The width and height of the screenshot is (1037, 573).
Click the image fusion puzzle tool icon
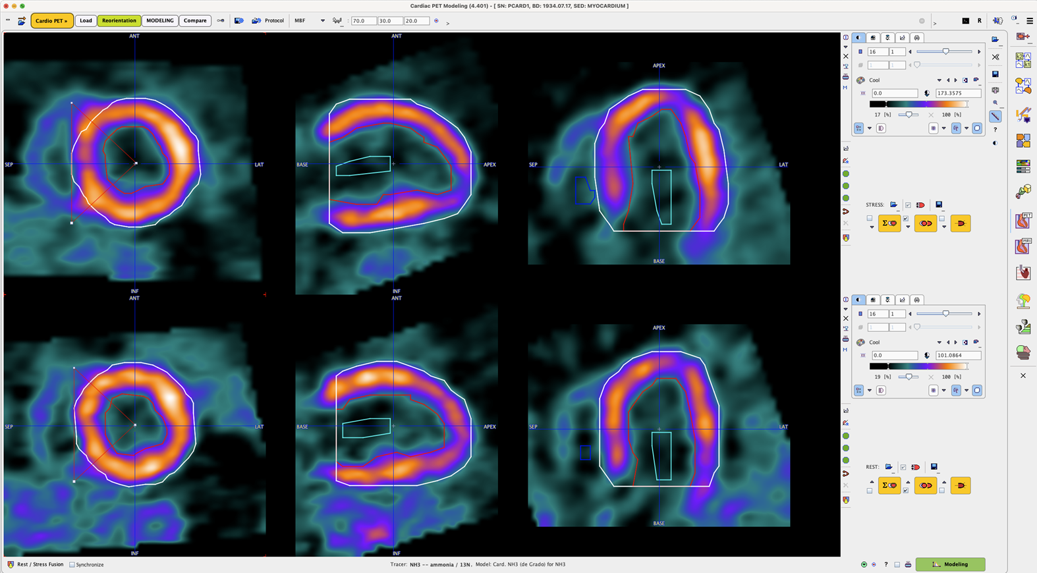pos(1023,140)
